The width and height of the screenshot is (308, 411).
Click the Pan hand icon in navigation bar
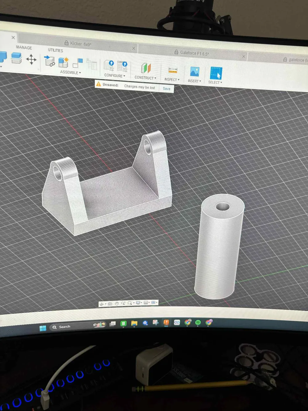pos(117,303)
